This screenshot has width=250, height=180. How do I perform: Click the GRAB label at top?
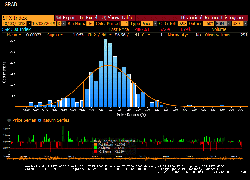pos(11,5)
